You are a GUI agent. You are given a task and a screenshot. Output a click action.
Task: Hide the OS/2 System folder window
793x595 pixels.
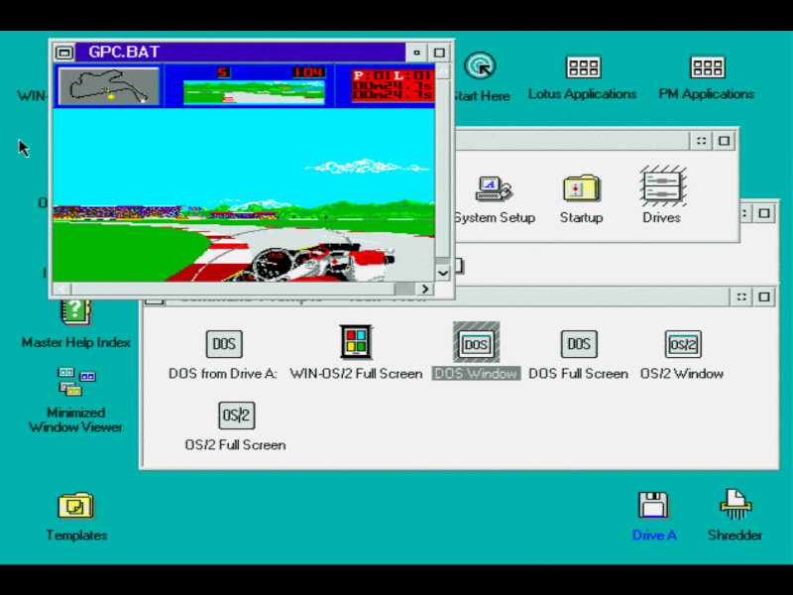pos(702,141)
